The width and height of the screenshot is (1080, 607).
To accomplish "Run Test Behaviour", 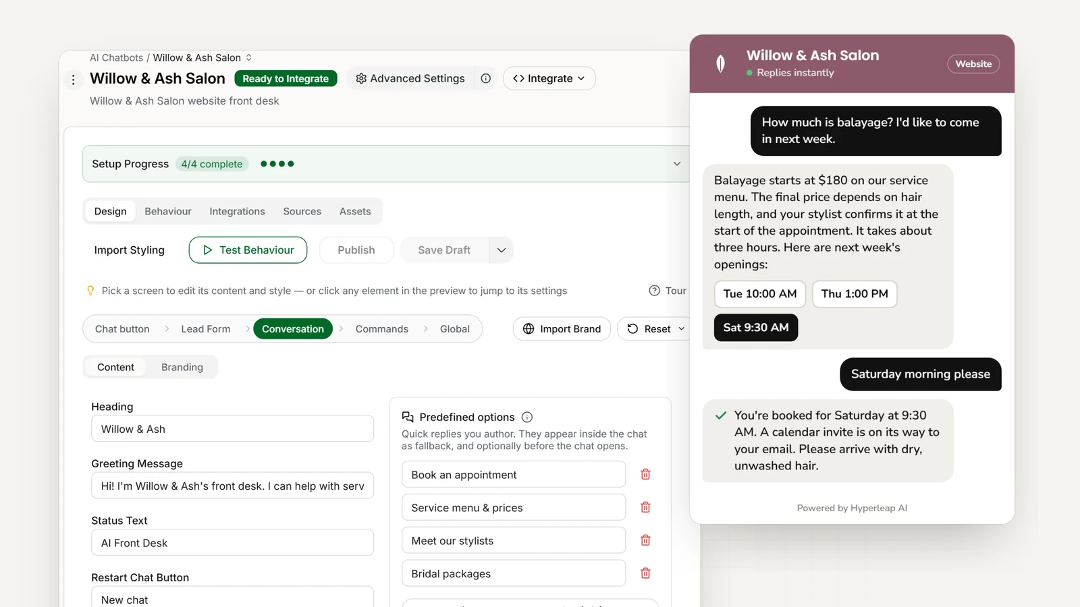I will (248, 250).
